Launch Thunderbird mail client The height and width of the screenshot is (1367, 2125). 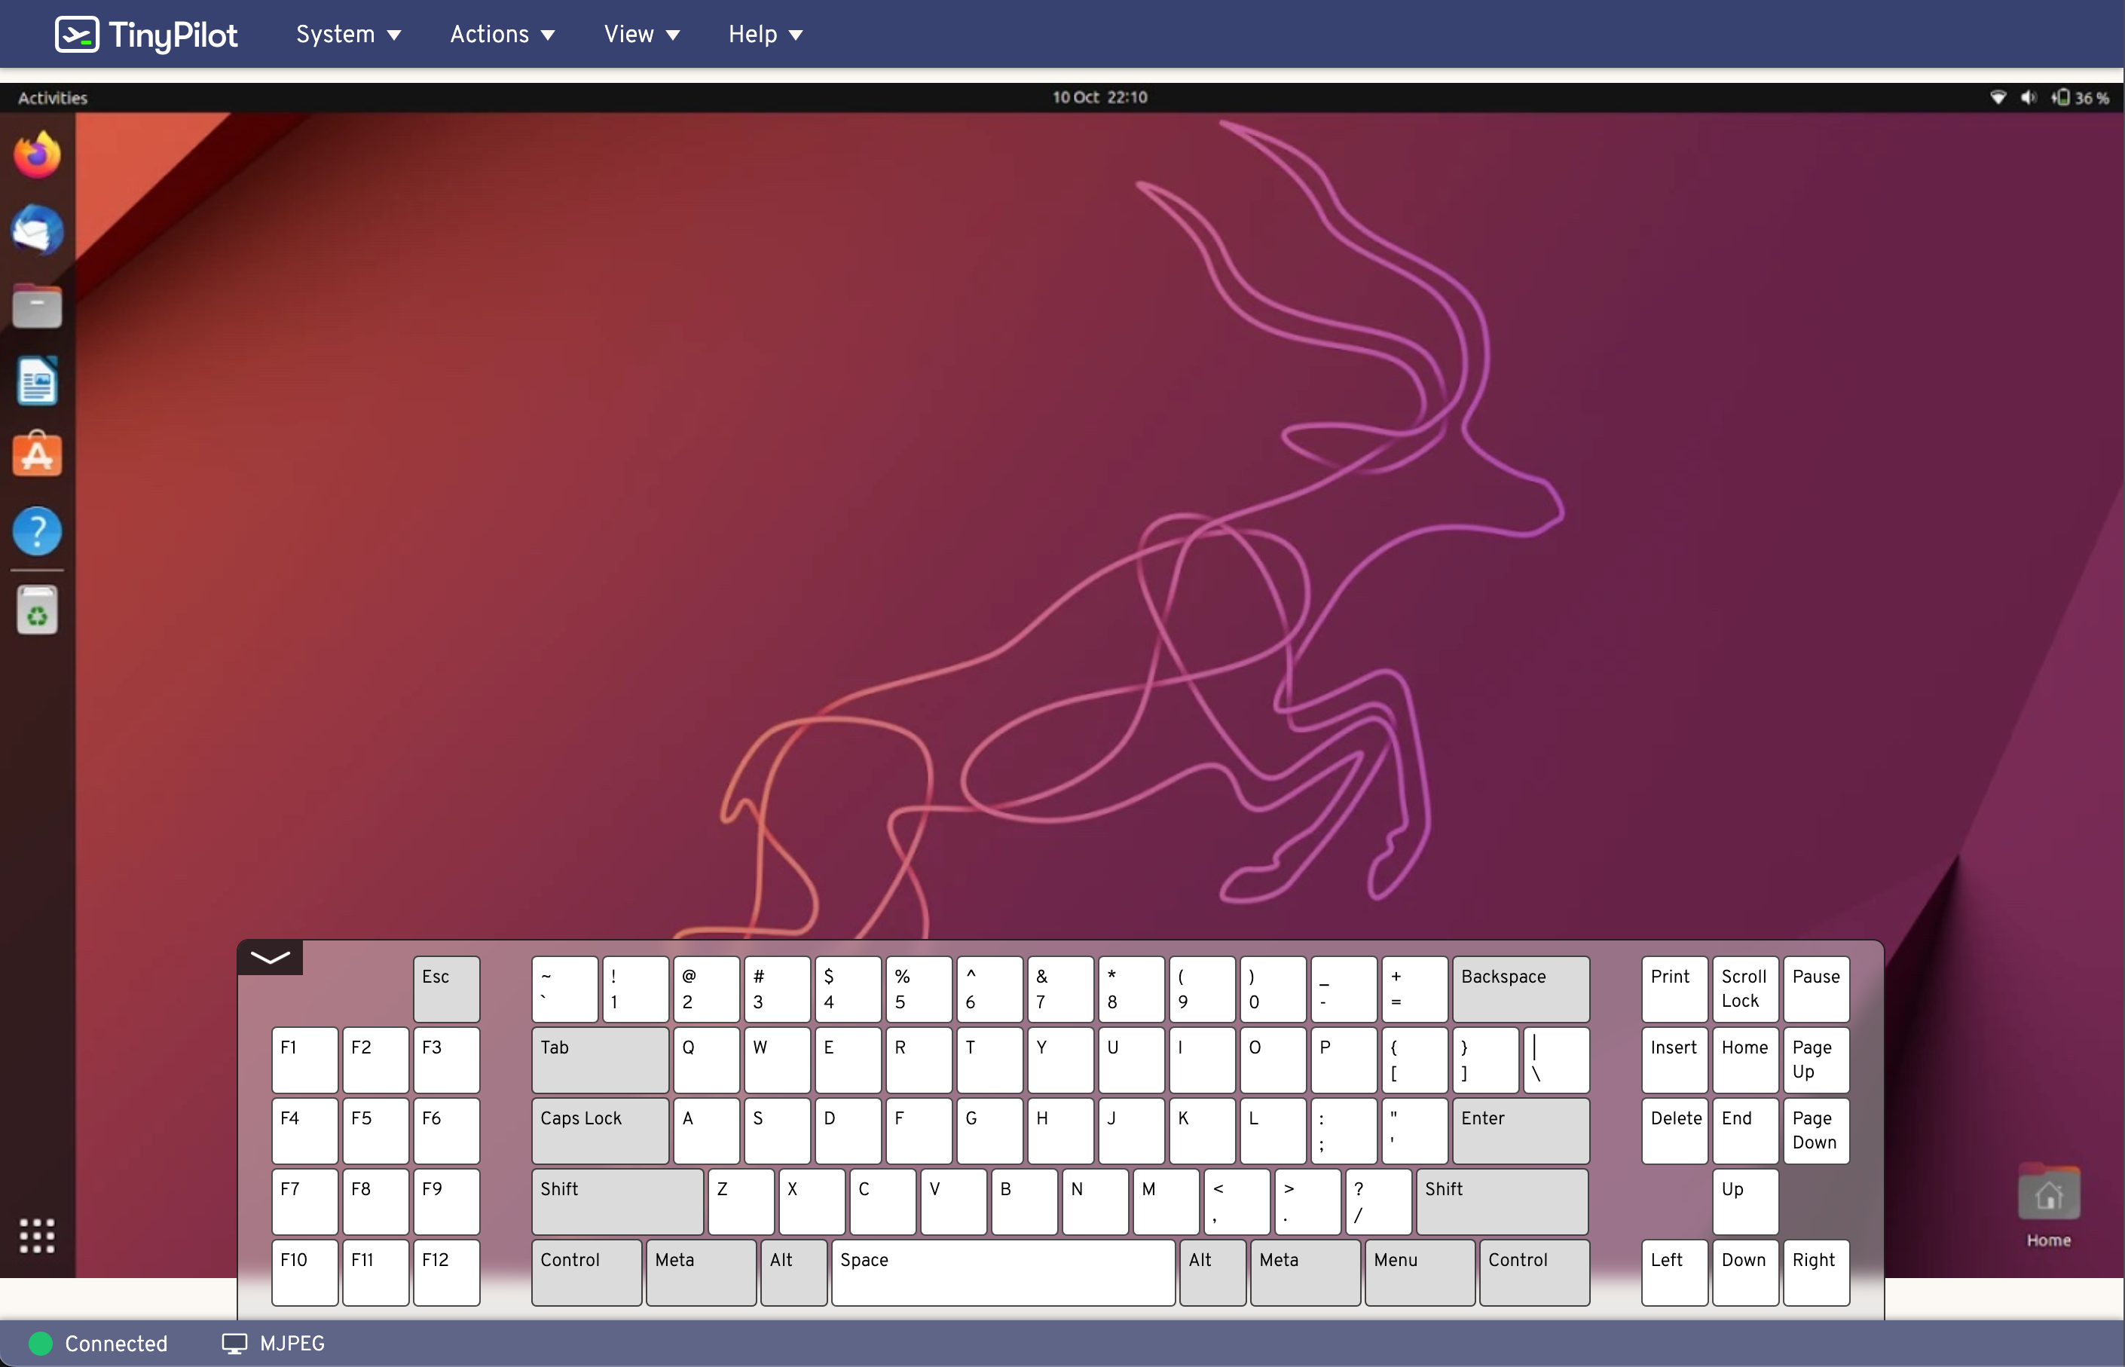click(x=36, y=231)
